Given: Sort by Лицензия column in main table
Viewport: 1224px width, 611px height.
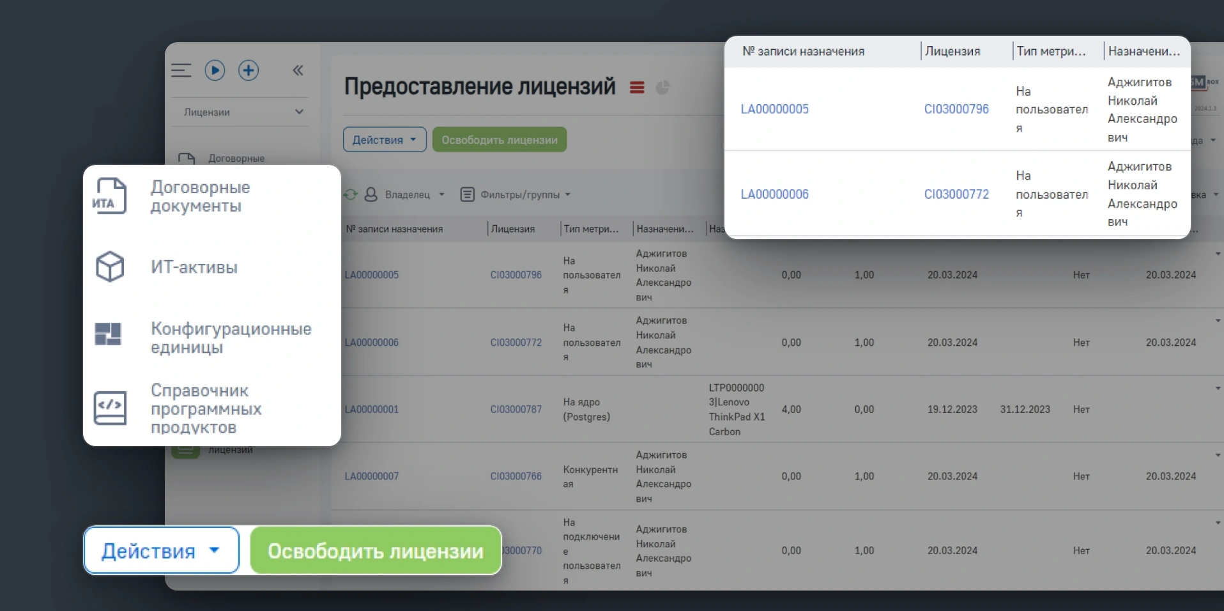Looking at the screenshot, I should click(513, 229).
